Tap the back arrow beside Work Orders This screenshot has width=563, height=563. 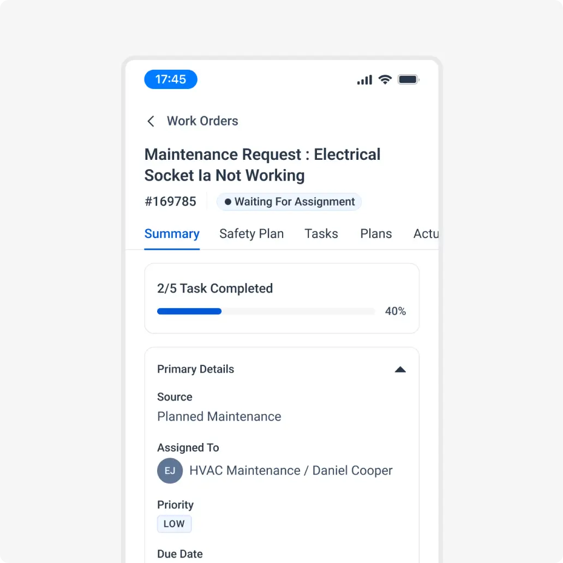(151, 121)
